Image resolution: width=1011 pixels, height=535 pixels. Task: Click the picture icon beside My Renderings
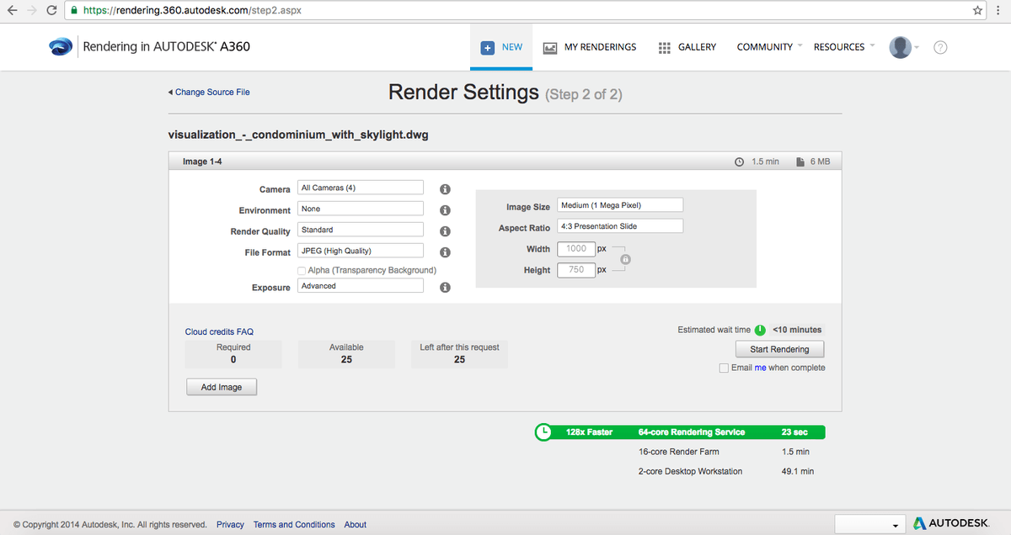550,48
